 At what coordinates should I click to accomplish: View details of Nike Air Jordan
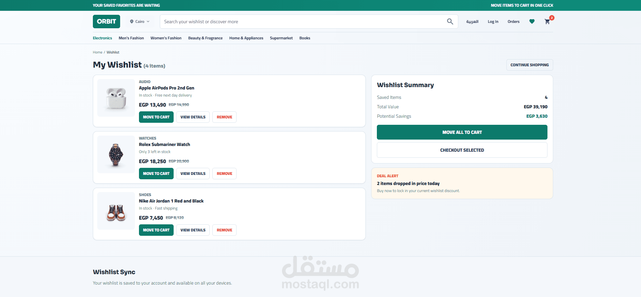193,230
